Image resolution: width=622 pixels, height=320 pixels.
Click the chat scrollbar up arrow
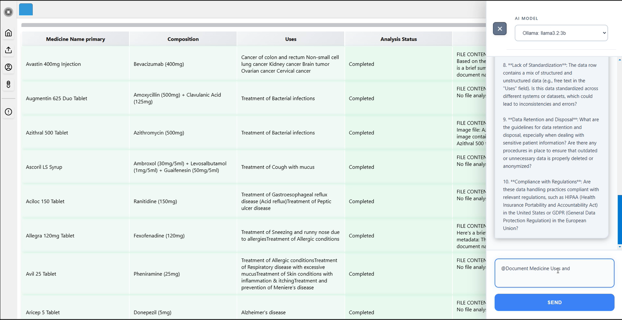coord(620,60)
